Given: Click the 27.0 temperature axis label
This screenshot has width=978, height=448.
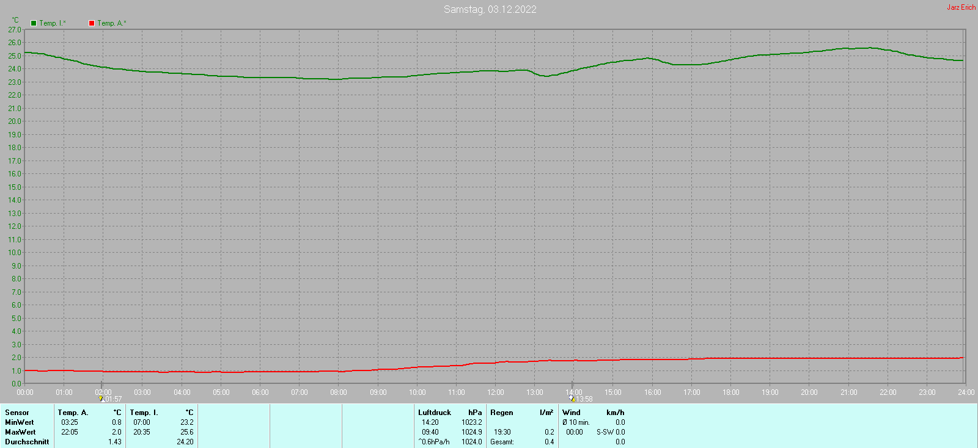Looking at the screenshot, I should point(15,29).
